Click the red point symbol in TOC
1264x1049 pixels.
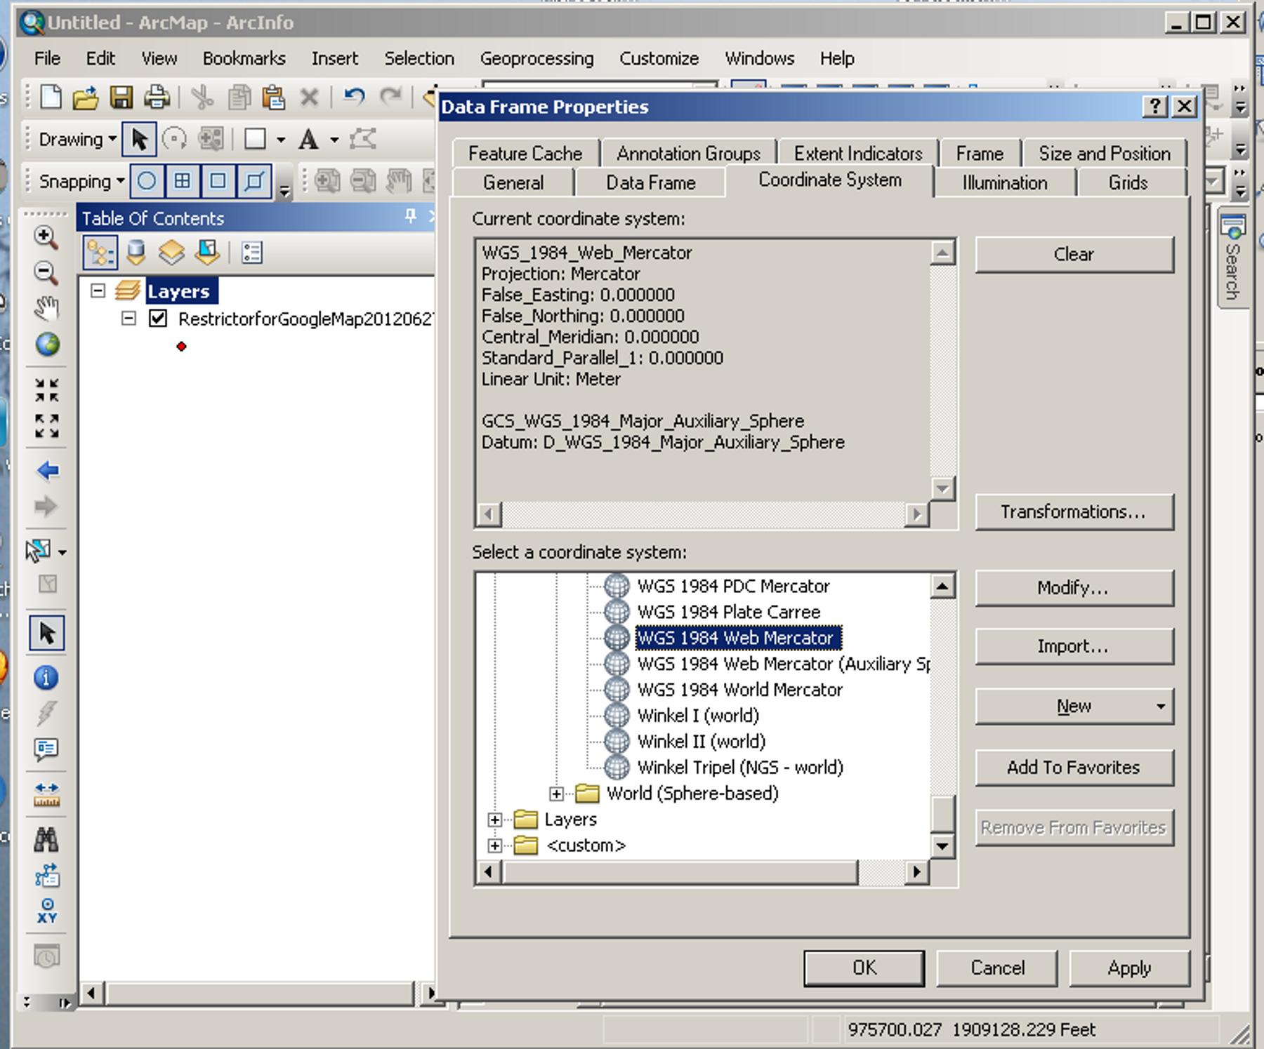click(x=181, y=347)
